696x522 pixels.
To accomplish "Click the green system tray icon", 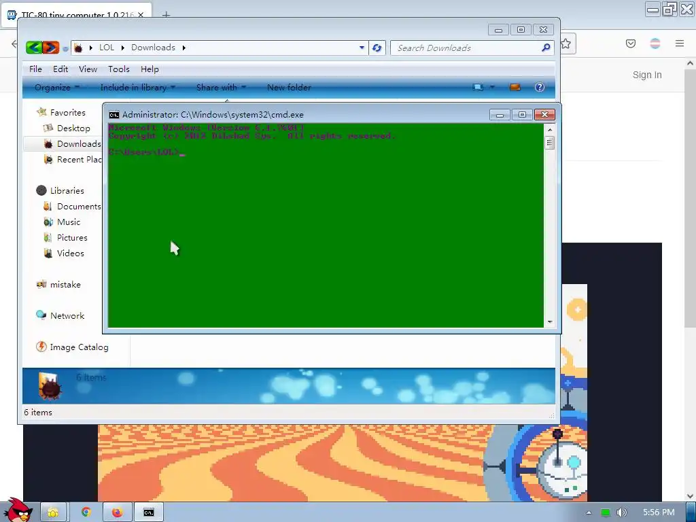I will pos(605,512).
